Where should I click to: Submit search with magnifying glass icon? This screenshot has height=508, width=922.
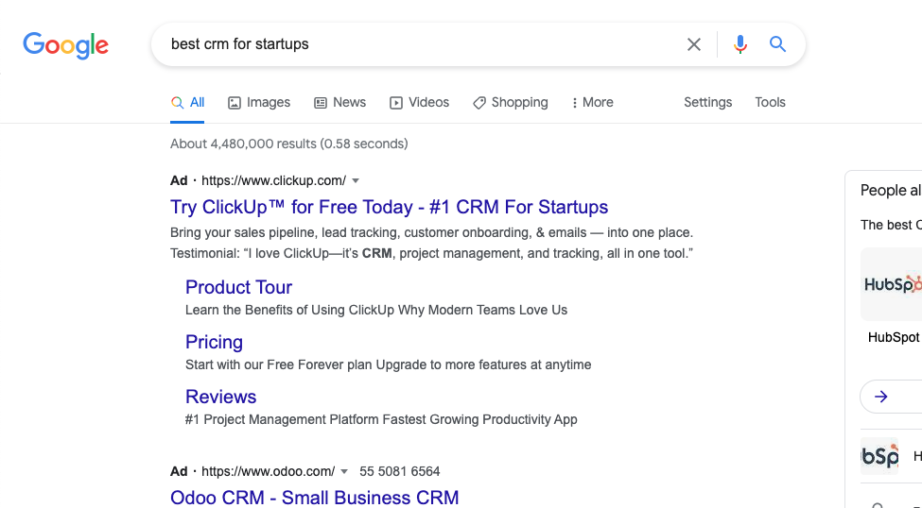(x=778, y=44)
